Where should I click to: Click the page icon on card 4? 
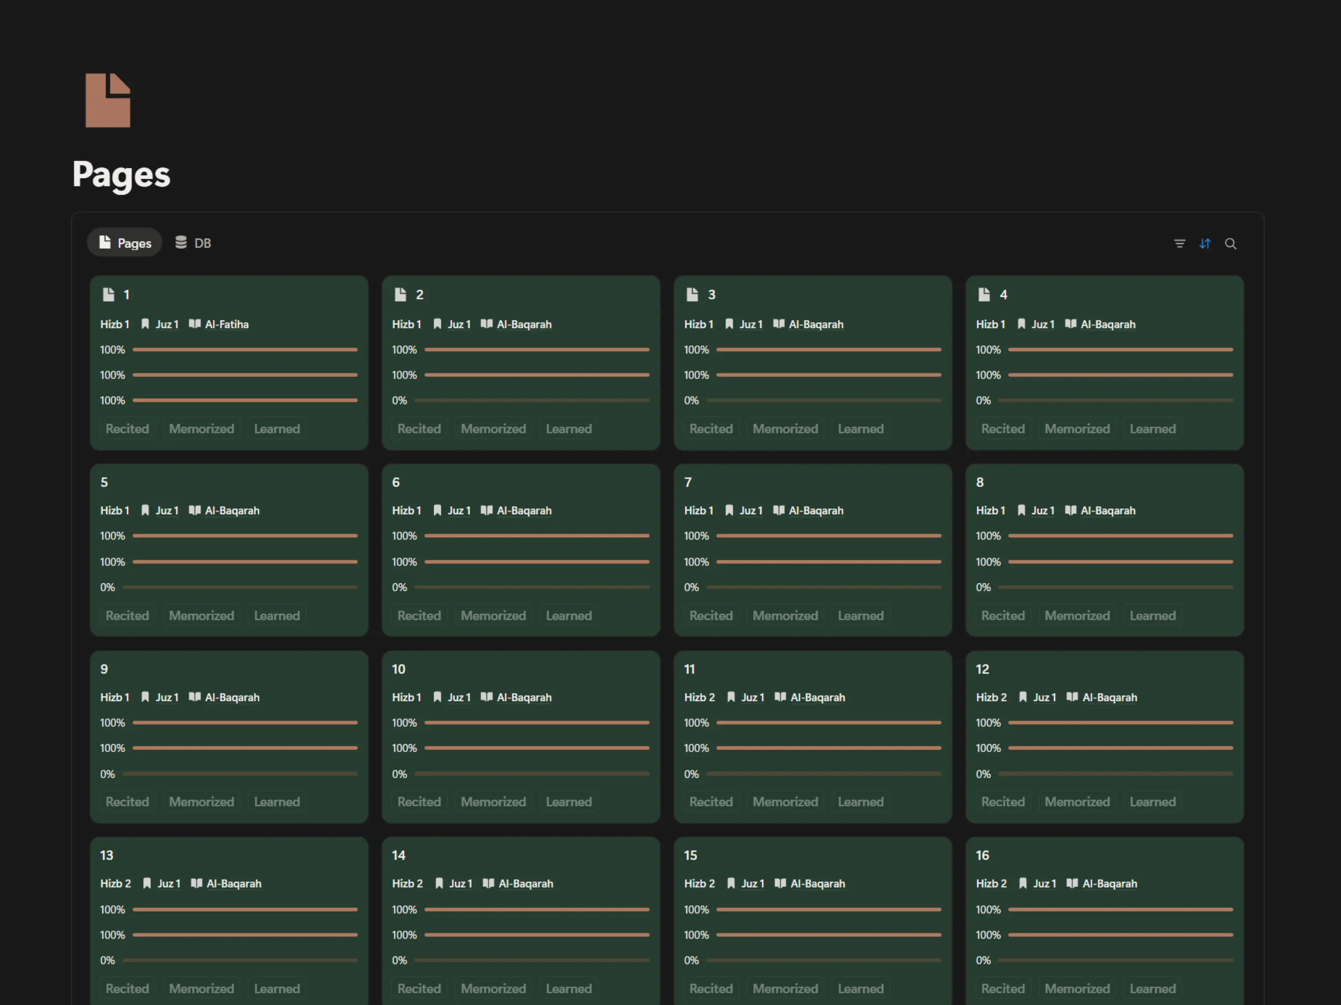(984, 294)
